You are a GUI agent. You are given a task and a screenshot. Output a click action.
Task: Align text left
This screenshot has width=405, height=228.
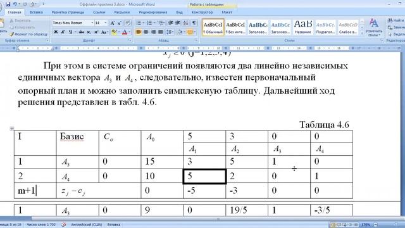139,32
